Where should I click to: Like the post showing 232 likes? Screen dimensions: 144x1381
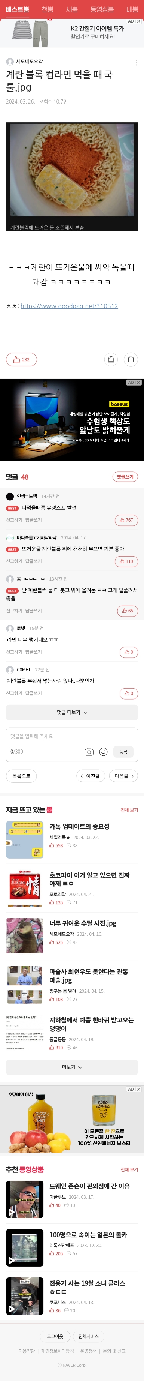pyautogui.click(x=21, y=359)
